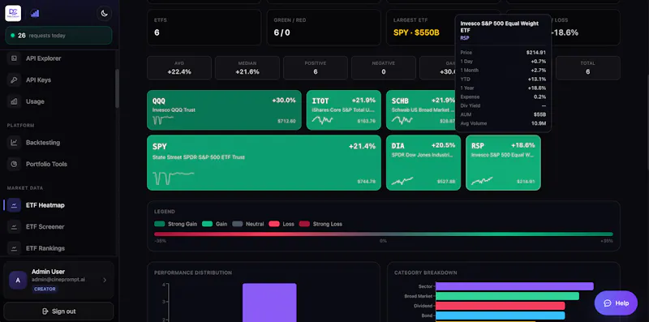Viewport: 649px width, 322px height.
Task: Click the Admin User avatar
Action: 18,280
